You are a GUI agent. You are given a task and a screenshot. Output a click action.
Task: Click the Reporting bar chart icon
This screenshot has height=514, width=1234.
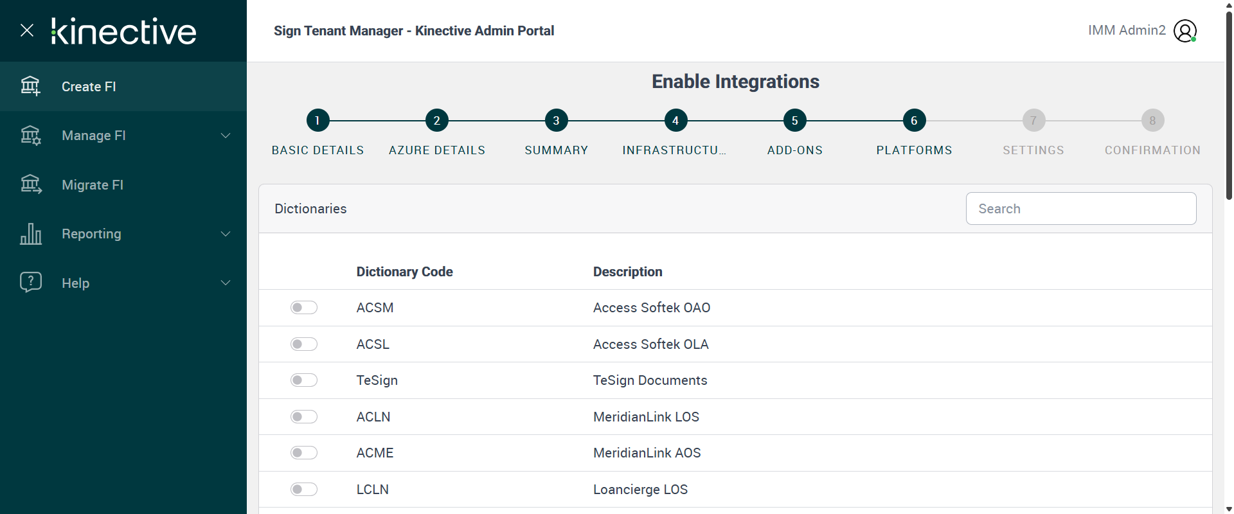click(x=30, y=234)
